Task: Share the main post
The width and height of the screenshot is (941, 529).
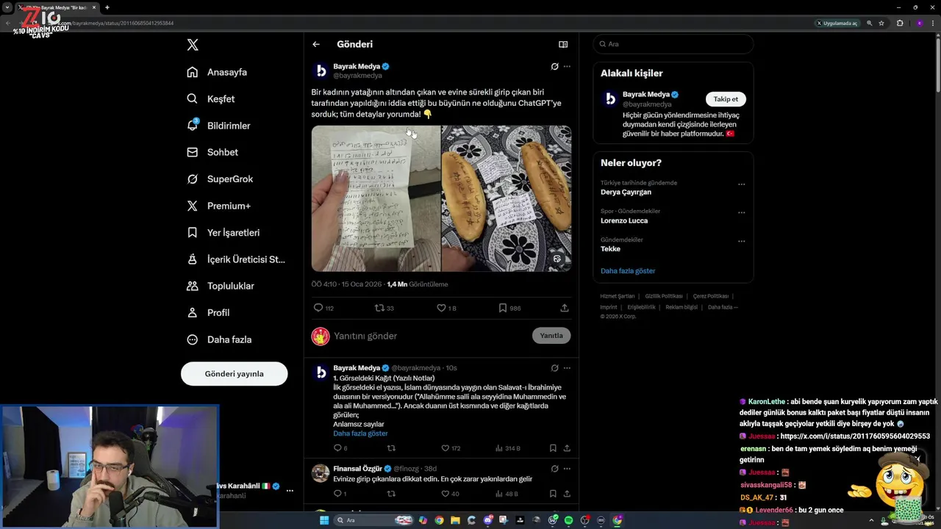Action: tap(565, 308)
